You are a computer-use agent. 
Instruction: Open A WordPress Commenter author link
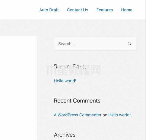(x=78, y=115)
